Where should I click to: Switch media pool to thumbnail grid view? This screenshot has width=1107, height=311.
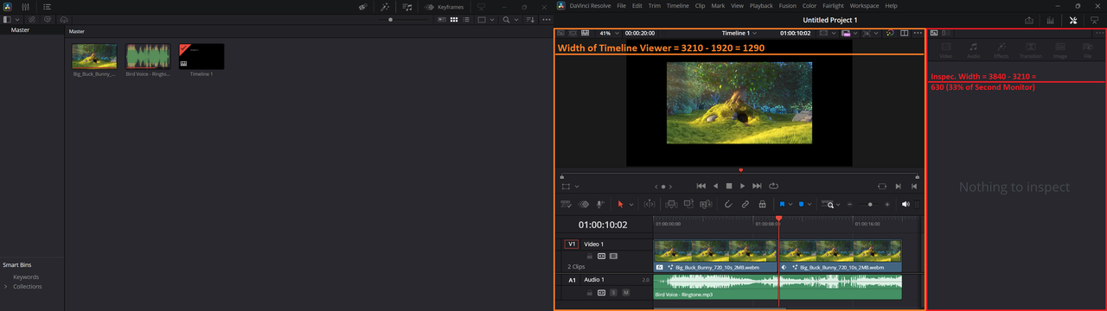point(454,19)
